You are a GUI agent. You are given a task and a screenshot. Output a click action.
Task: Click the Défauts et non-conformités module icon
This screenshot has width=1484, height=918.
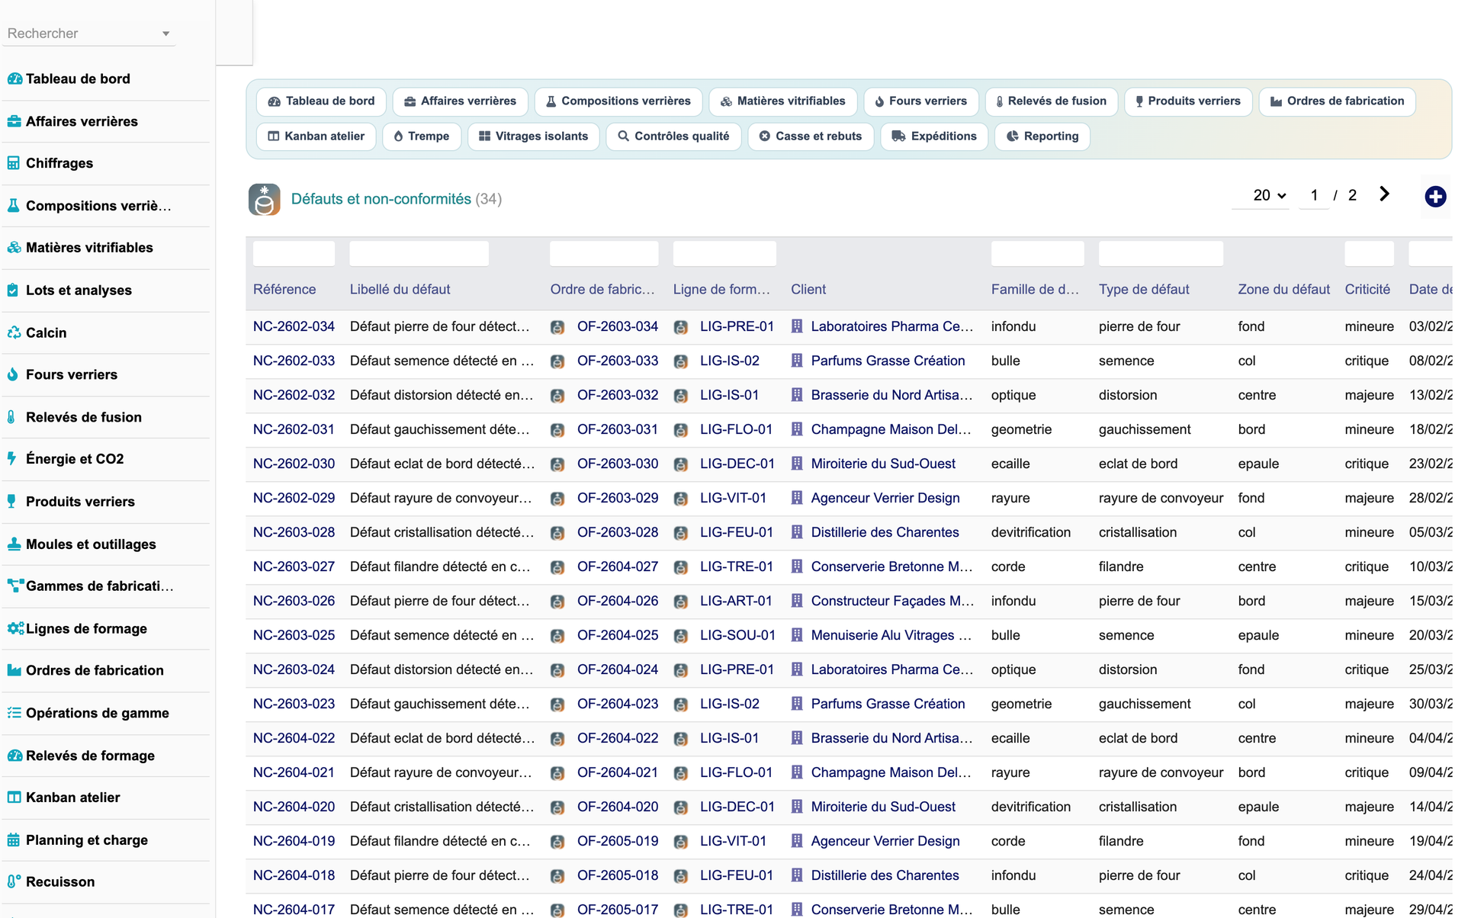[x=265, y=199]
